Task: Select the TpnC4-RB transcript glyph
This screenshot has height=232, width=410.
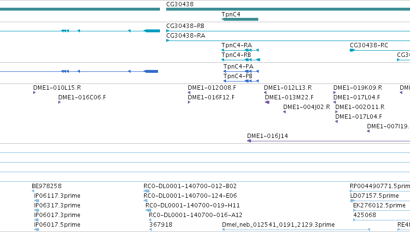Action: [x=241, y=60]
